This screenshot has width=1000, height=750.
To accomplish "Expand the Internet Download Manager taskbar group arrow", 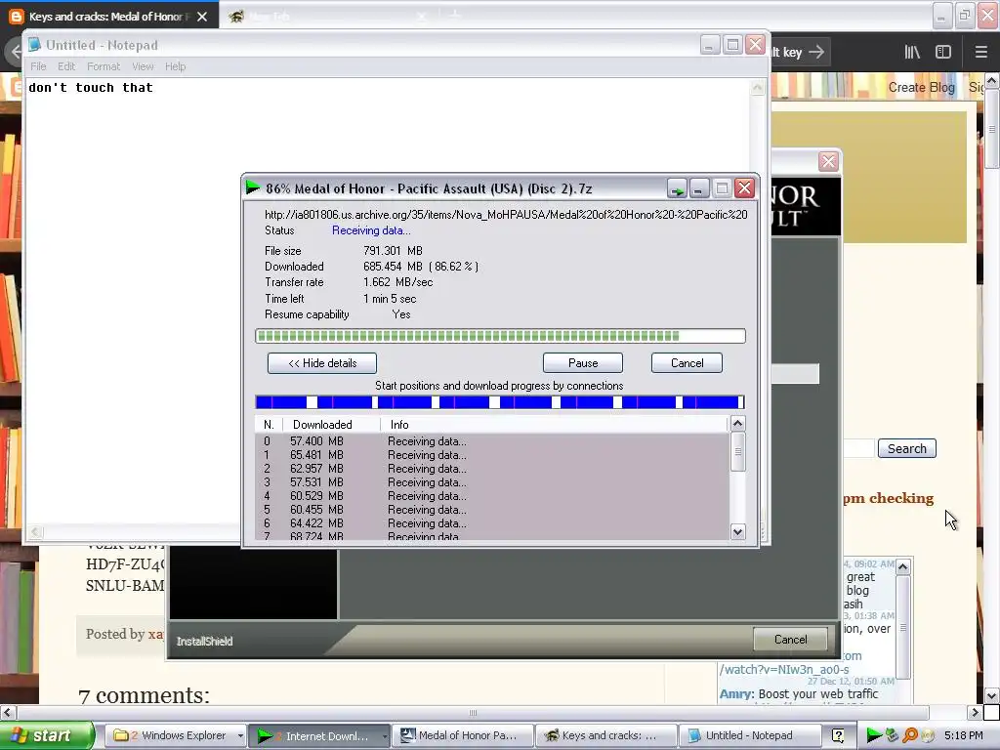I will click(384, 735).
